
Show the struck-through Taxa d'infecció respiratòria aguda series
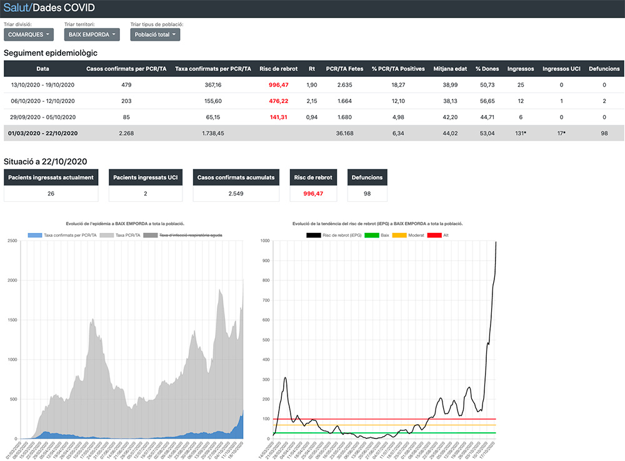(183, 235)
